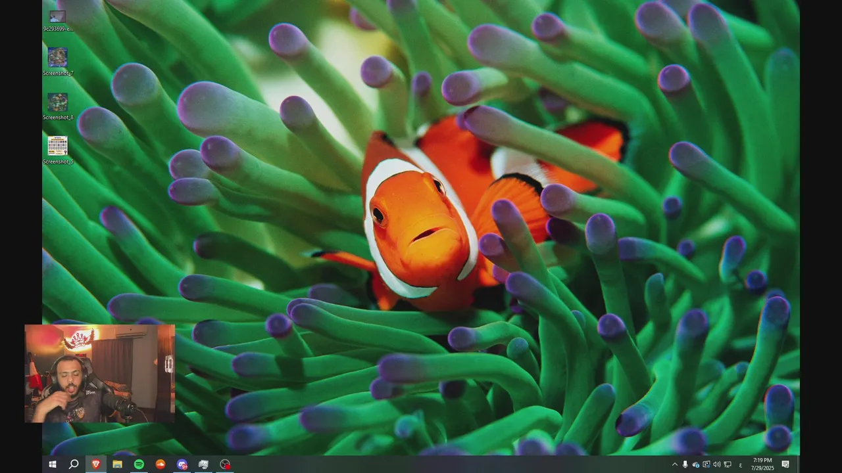Image resolution: width=842 pixels, height=473 pixels.
Task: Click the show desktop strip at taskbar end
Action: pyautogui.click(x=798, y=464)
